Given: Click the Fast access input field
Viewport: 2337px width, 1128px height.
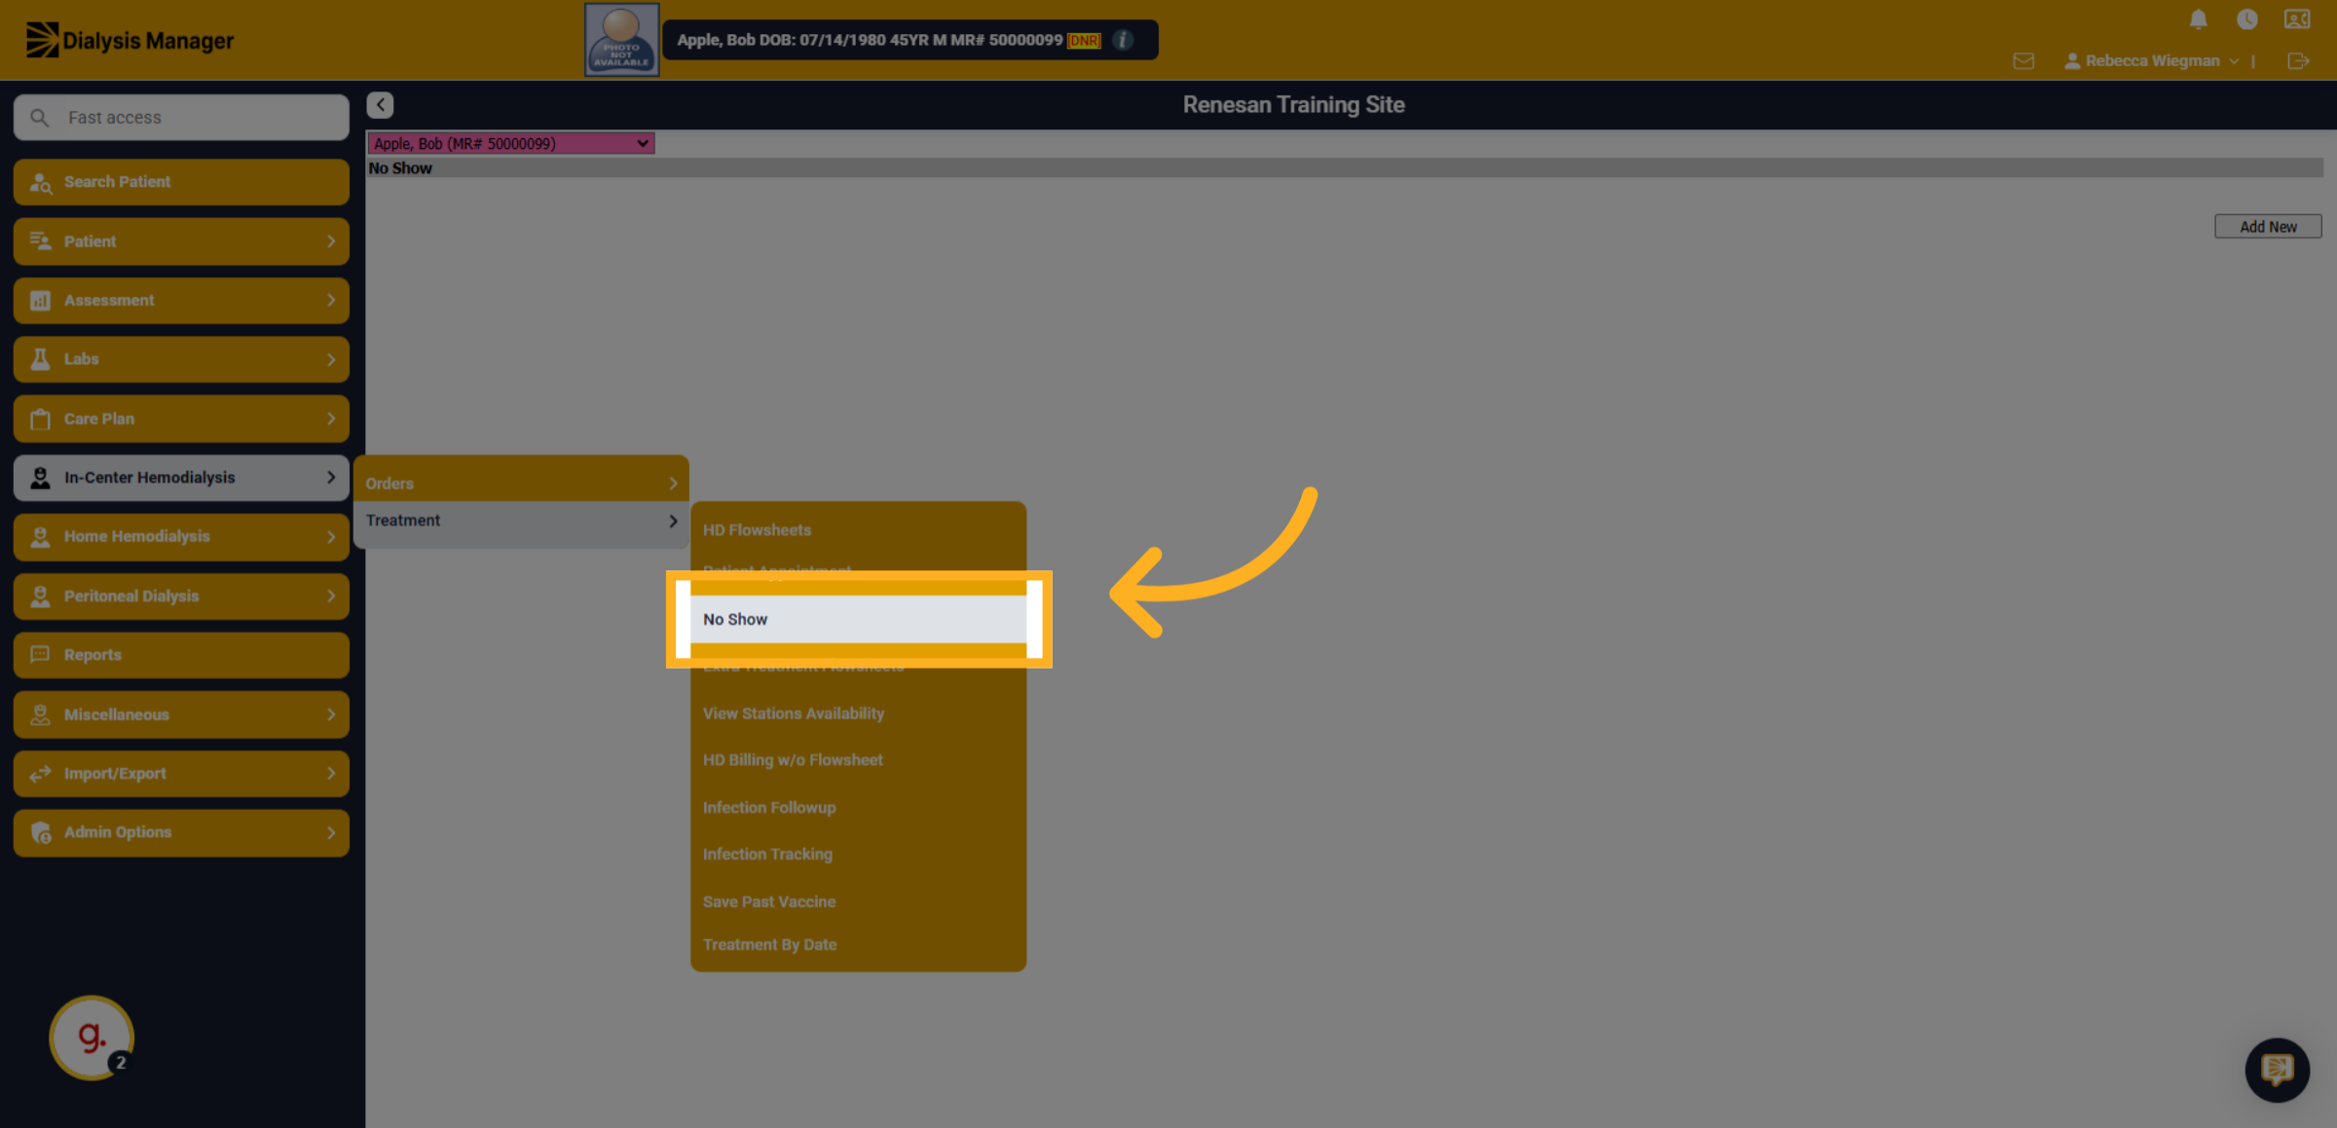Looking at the screenshot, I should coord(181,118).
